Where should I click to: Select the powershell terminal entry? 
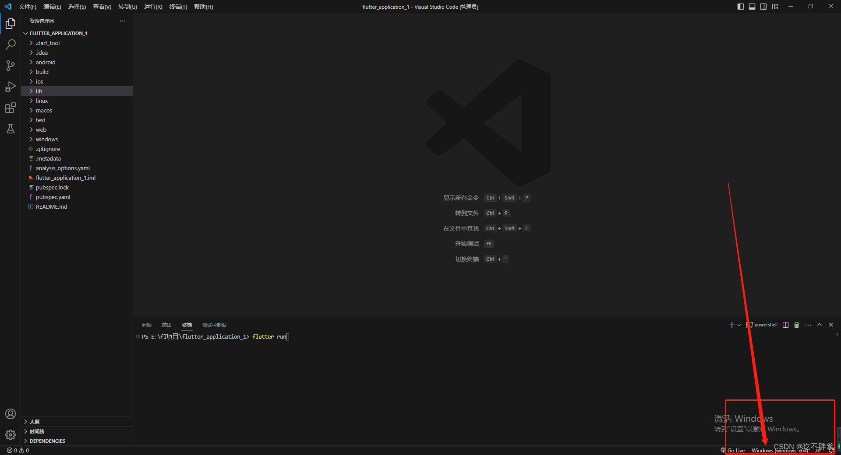tap(762, 325)
